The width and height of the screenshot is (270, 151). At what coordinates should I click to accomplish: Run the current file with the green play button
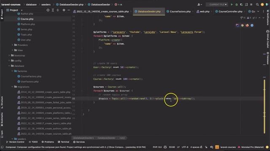[232, 5]
